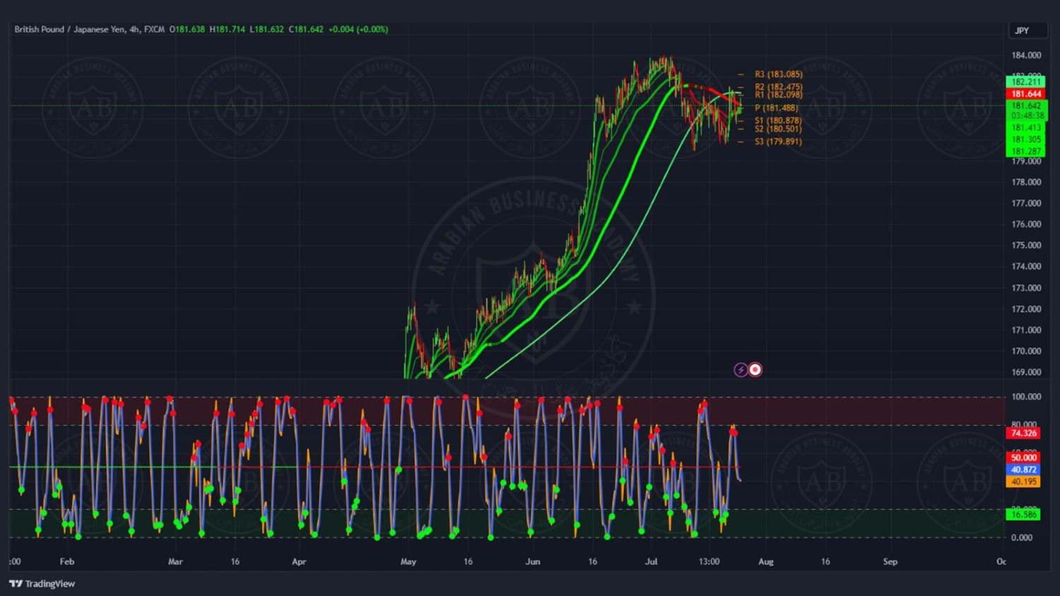Click the 181.642 current price countdown tag
Viewport: 1060px width, 596px height.
click(x=1026, y=111)
